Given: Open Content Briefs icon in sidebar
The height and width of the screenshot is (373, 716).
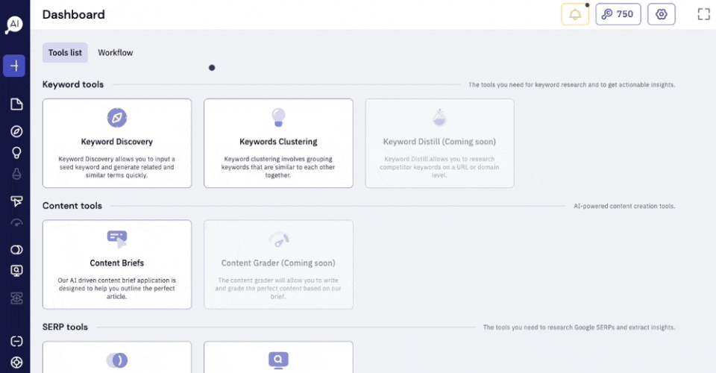Looking at the screenshot, I should 16,201.
